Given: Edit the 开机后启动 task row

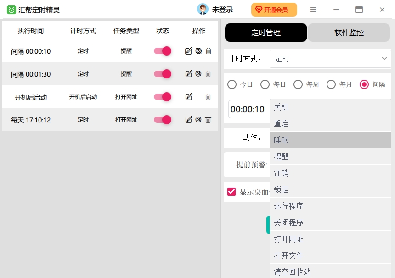Looking at the screenshot, I should tap(189, 97).
